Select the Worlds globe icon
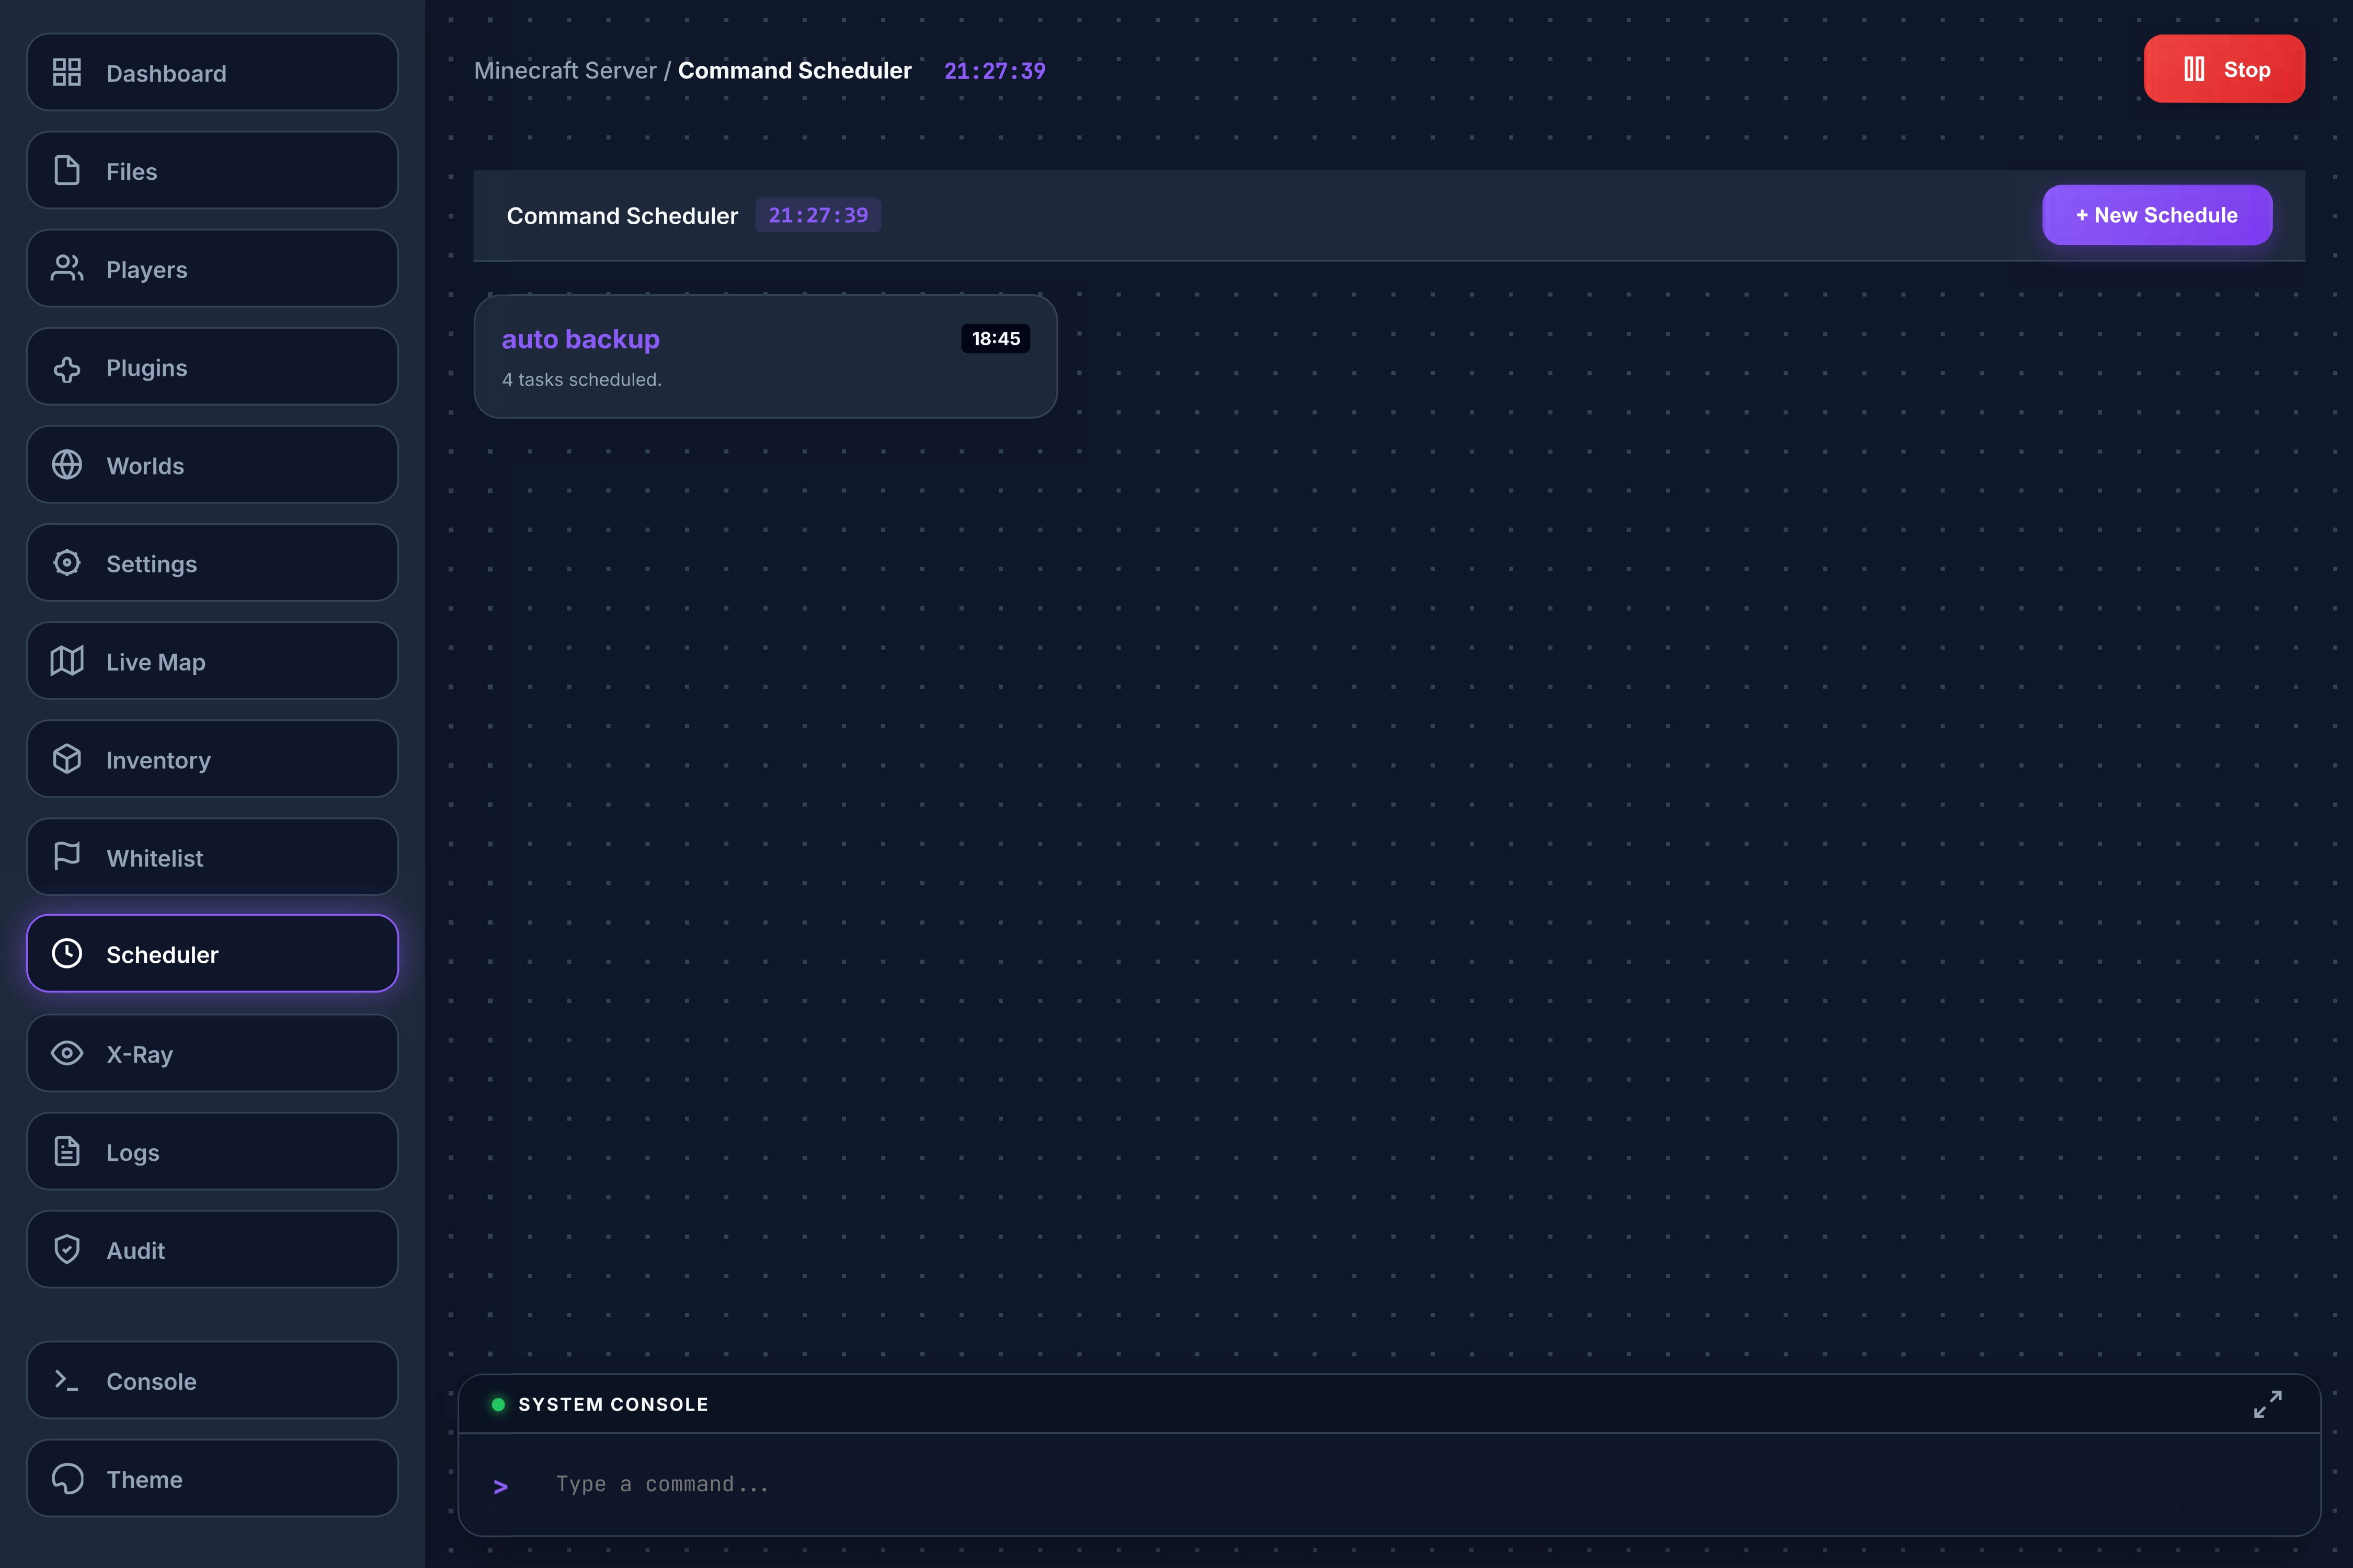This screenshot has width=2353, height=1568. pos(66,464)
